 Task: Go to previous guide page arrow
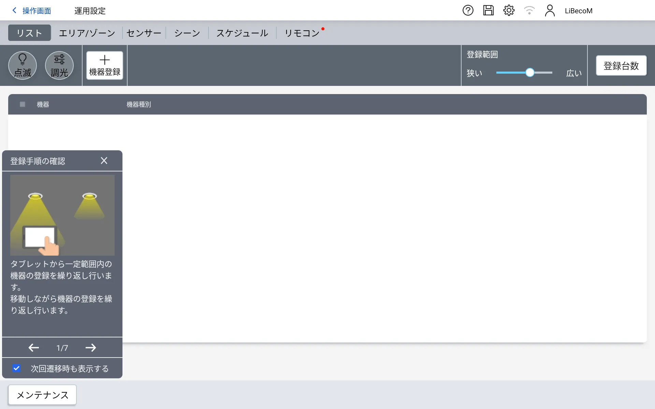pyautogui.click(x=33, y=348)
